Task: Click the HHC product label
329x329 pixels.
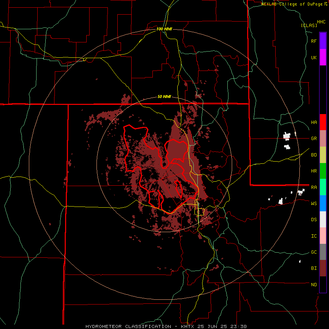Action: (x=321, y=22)
